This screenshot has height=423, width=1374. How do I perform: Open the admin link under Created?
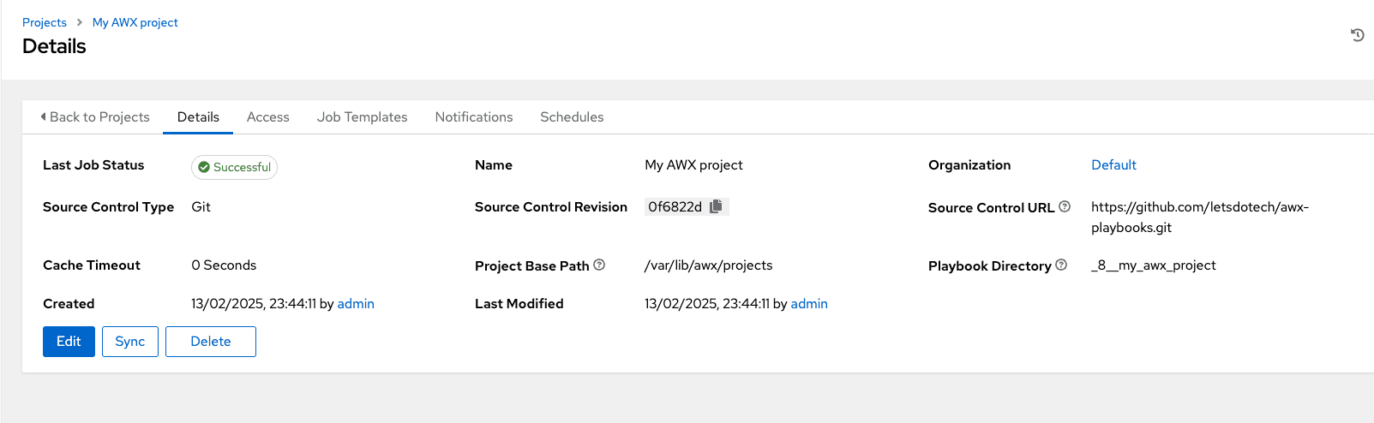pyautogui.click(x=356, y=303)
